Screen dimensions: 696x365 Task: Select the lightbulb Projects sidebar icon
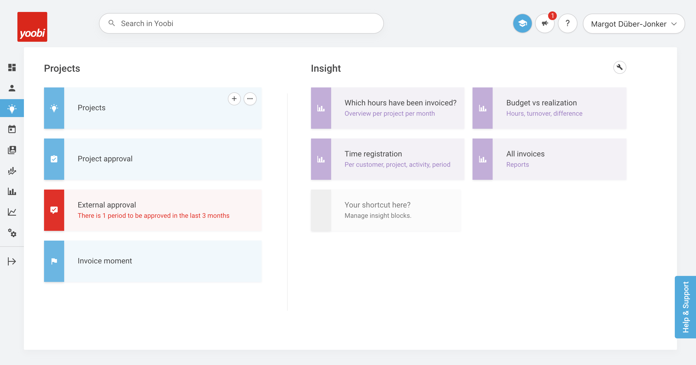12,108
